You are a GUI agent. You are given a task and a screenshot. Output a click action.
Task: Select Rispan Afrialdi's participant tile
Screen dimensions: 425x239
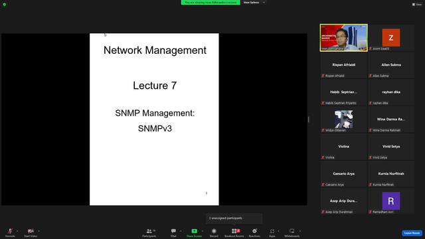pyautogui.click(x=344, y=65)
